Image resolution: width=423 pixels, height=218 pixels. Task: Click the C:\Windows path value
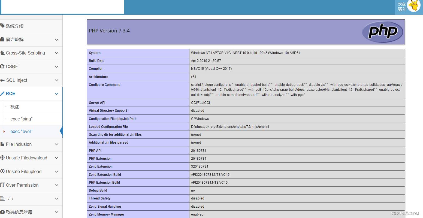coord(200,119)
